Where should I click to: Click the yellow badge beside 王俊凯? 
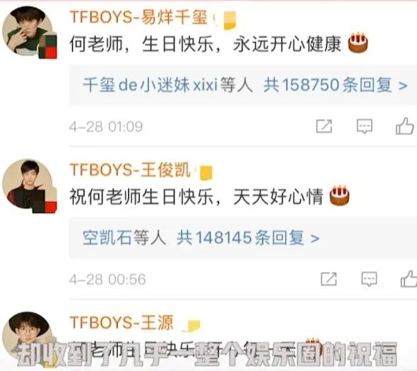[x=206, y=173]
